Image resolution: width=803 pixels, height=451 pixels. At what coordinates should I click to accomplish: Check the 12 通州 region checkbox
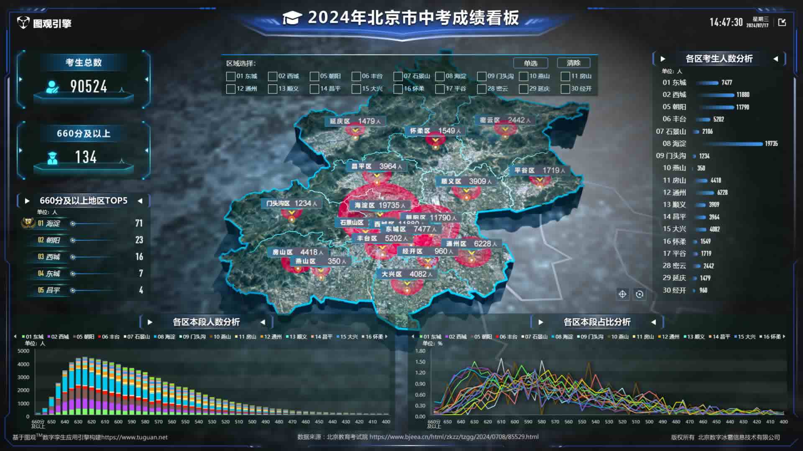click(x=230, y=89)
